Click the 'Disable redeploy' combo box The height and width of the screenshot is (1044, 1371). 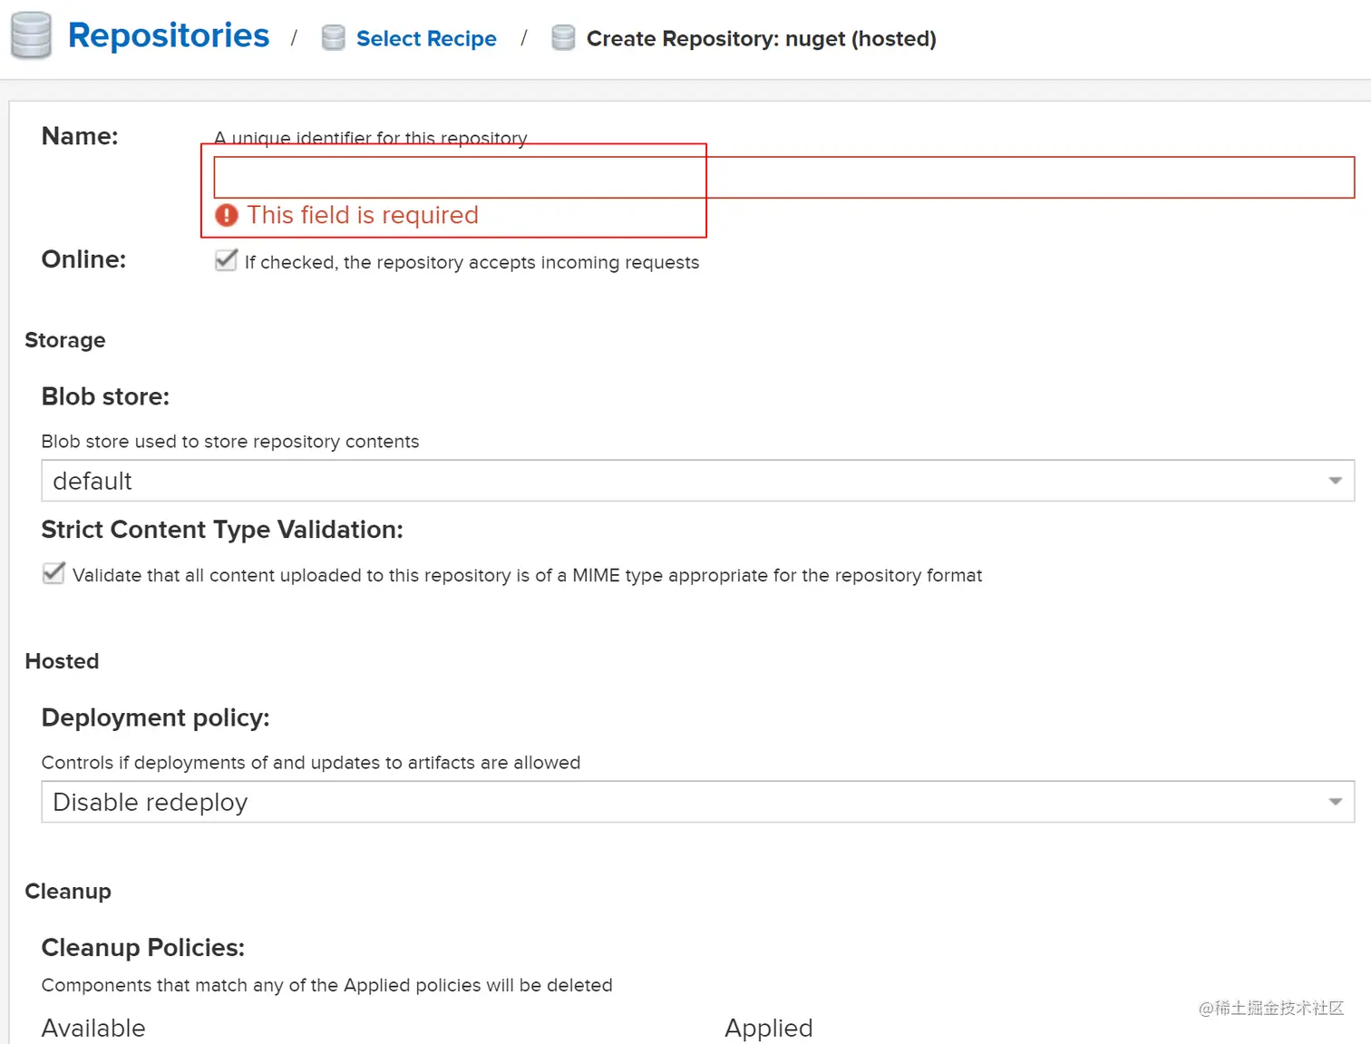point(680,802)
